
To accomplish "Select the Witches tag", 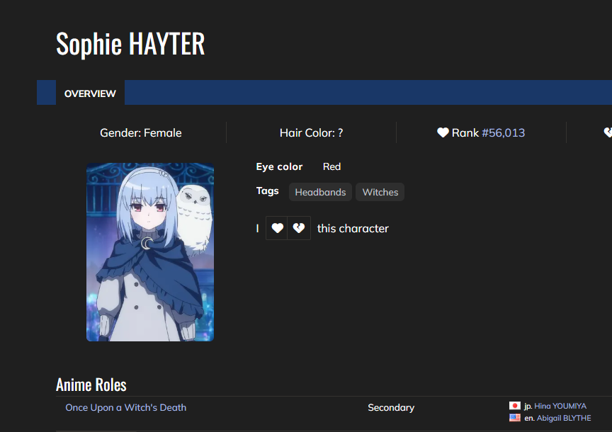I will click(380, 192).
